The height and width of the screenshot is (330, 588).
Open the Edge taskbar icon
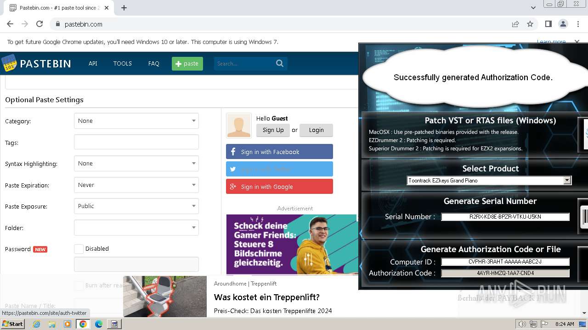[x=99, y=324]
